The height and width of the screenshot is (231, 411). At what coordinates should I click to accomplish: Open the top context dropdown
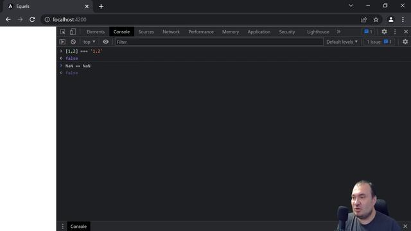pos(89,42)
